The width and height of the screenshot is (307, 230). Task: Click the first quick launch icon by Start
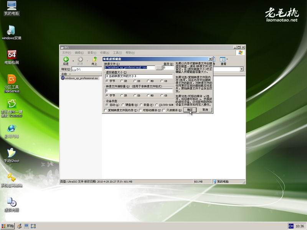coord(19,226)
